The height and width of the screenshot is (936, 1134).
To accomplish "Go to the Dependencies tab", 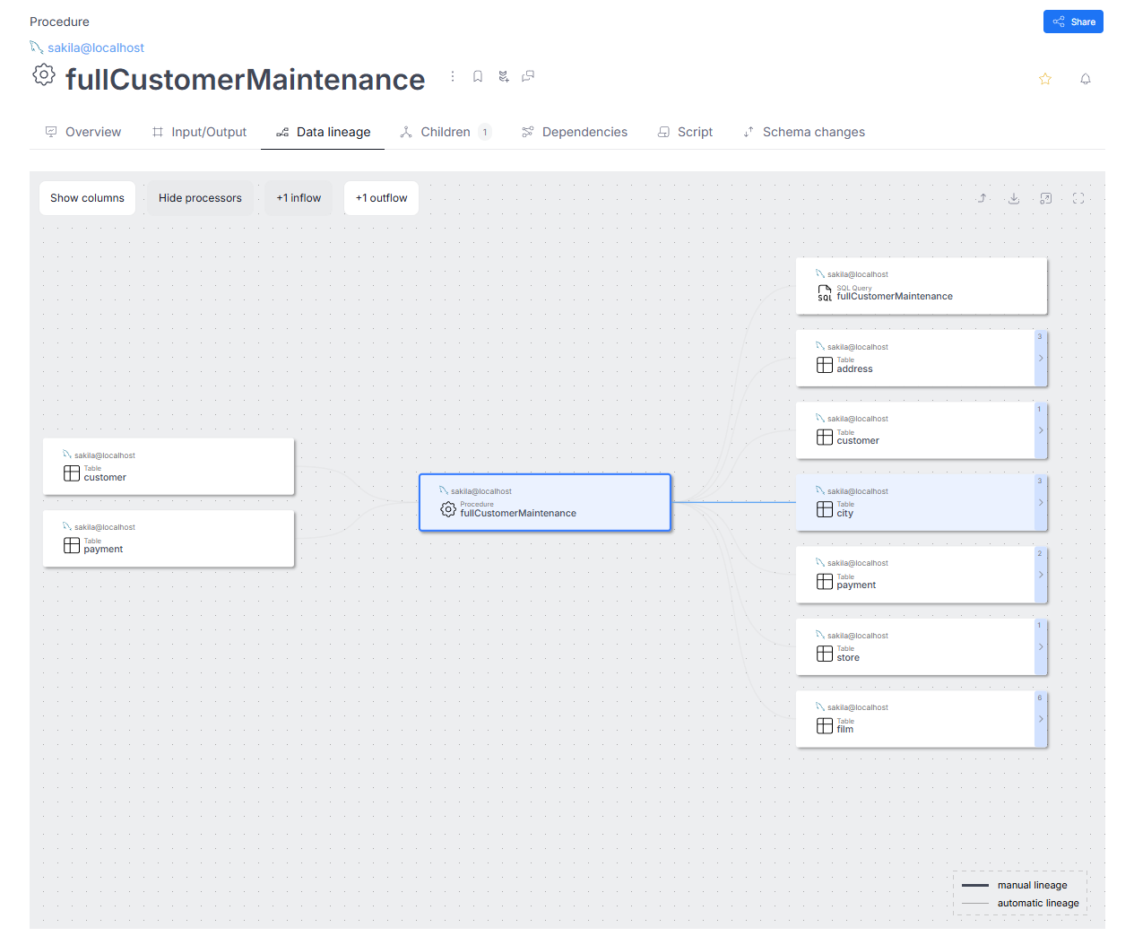I will click(575, 132).
